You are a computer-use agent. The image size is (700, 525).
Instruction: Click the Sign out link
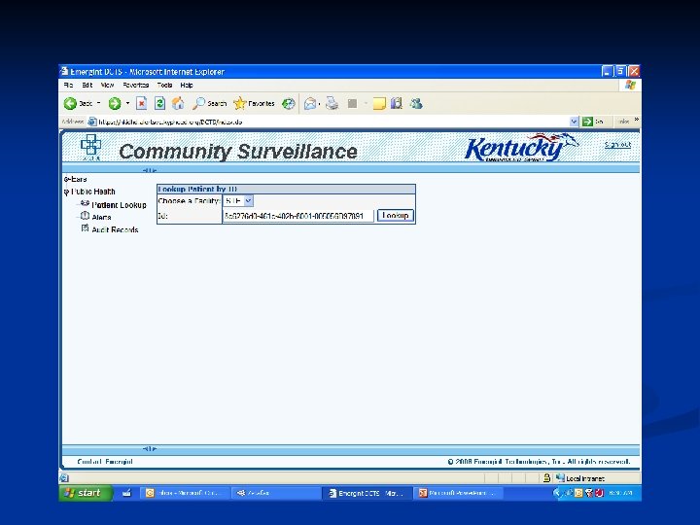[617, 145]
